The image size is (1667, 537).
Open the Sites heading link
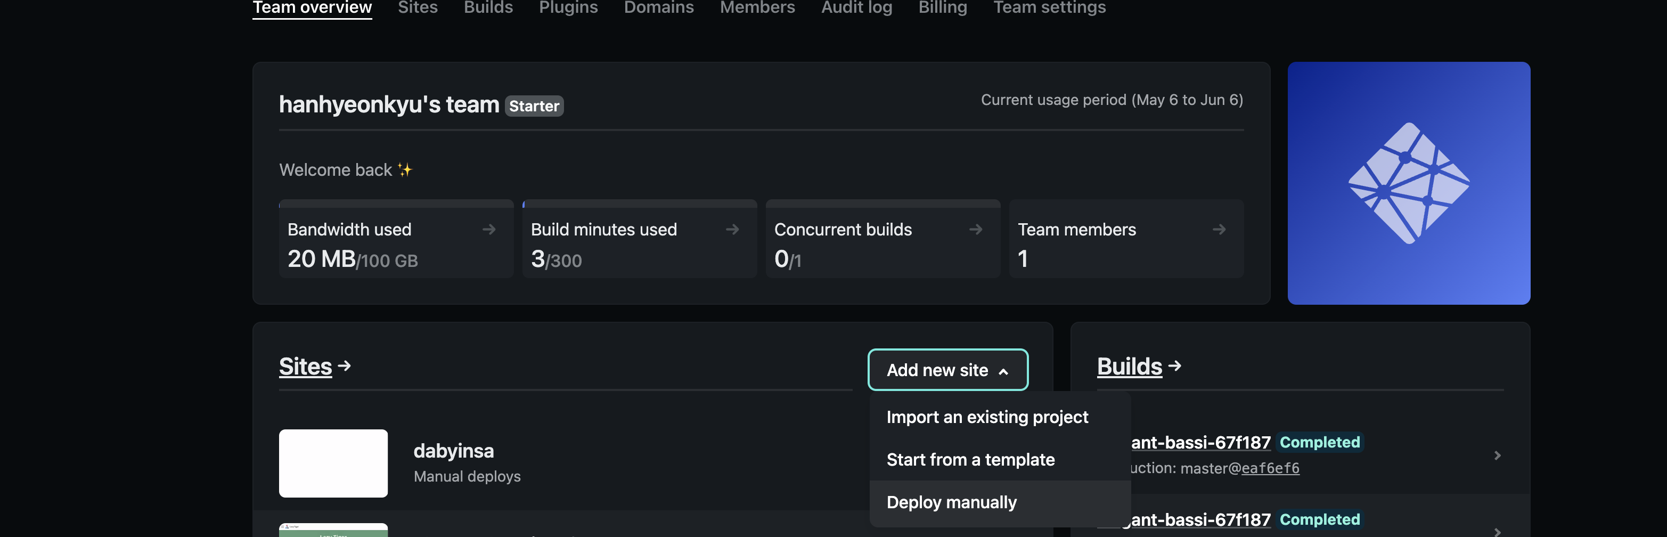pos(306,367)
